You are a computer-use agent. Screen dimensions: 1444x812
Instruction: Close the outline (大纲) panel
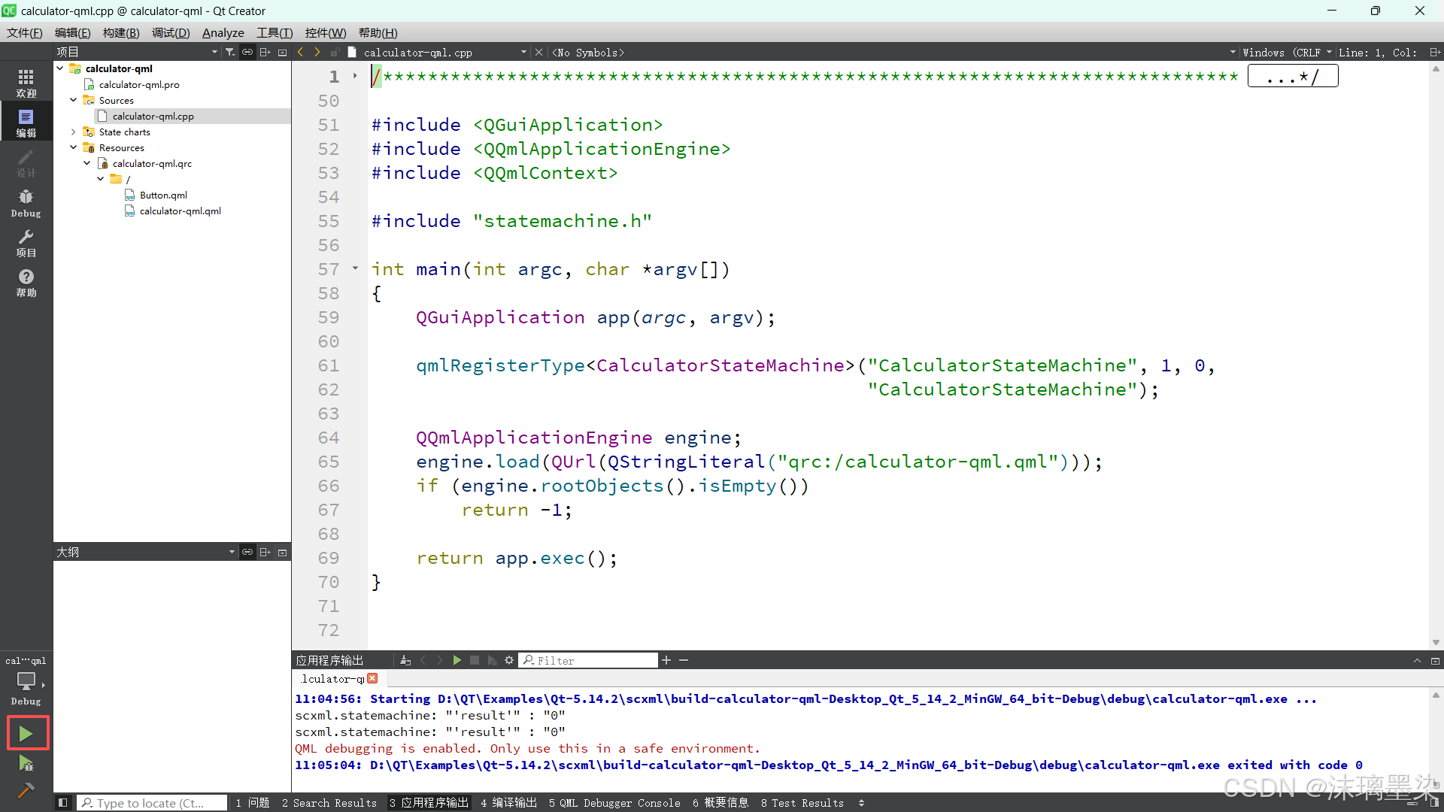pyautogui.click(x=283, y=552)
